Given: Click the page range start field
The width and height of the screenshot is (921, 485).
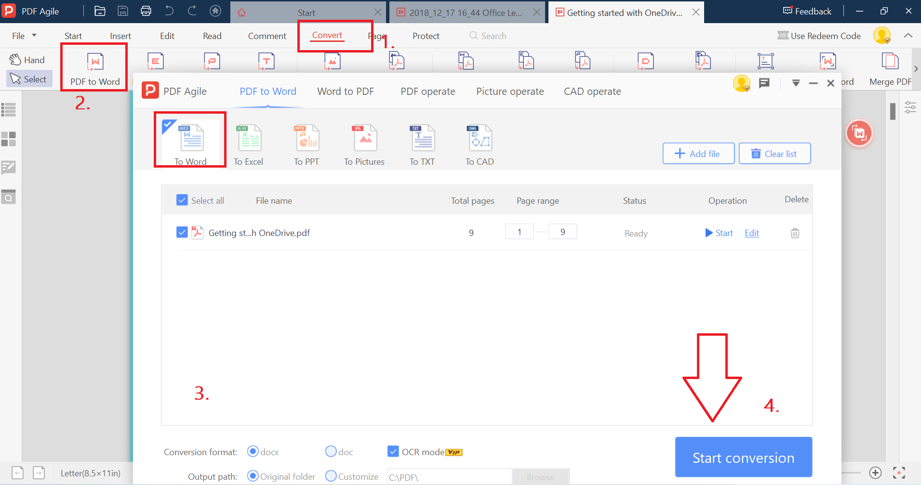Looking at the screenshot, I should 519,232.
